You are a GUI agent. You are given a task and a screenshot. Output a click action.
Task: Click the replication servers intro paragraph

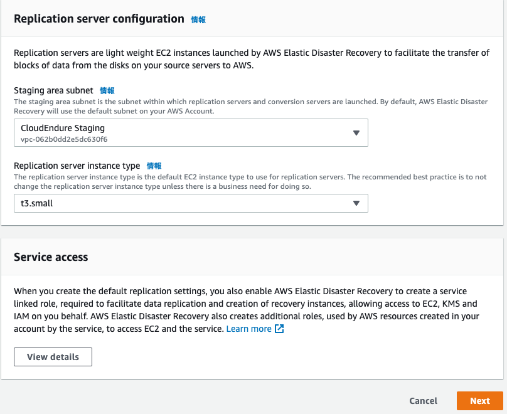(x=251, y=59)
